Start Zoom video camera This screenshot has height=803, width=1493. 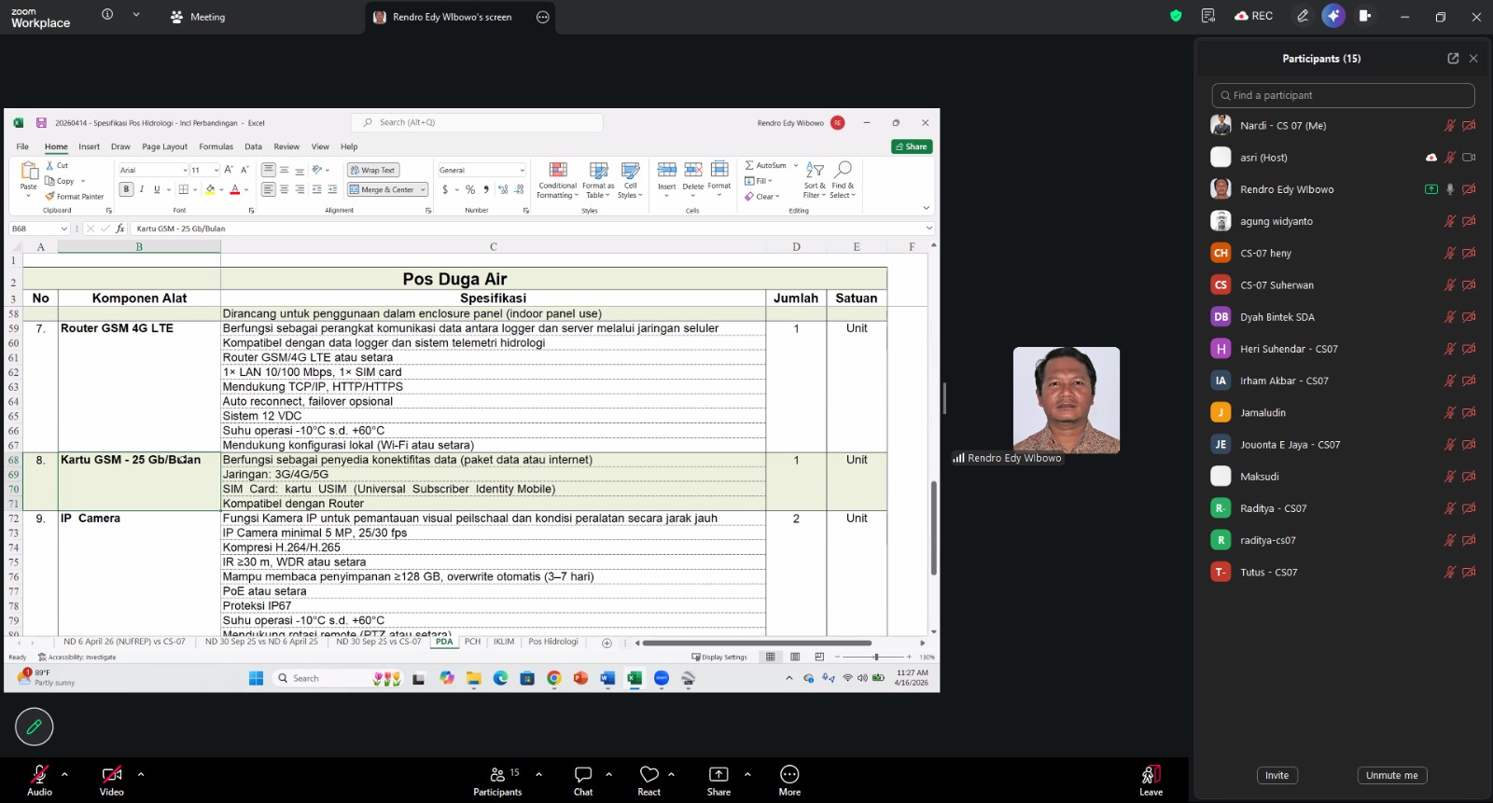tap(112, 781)
